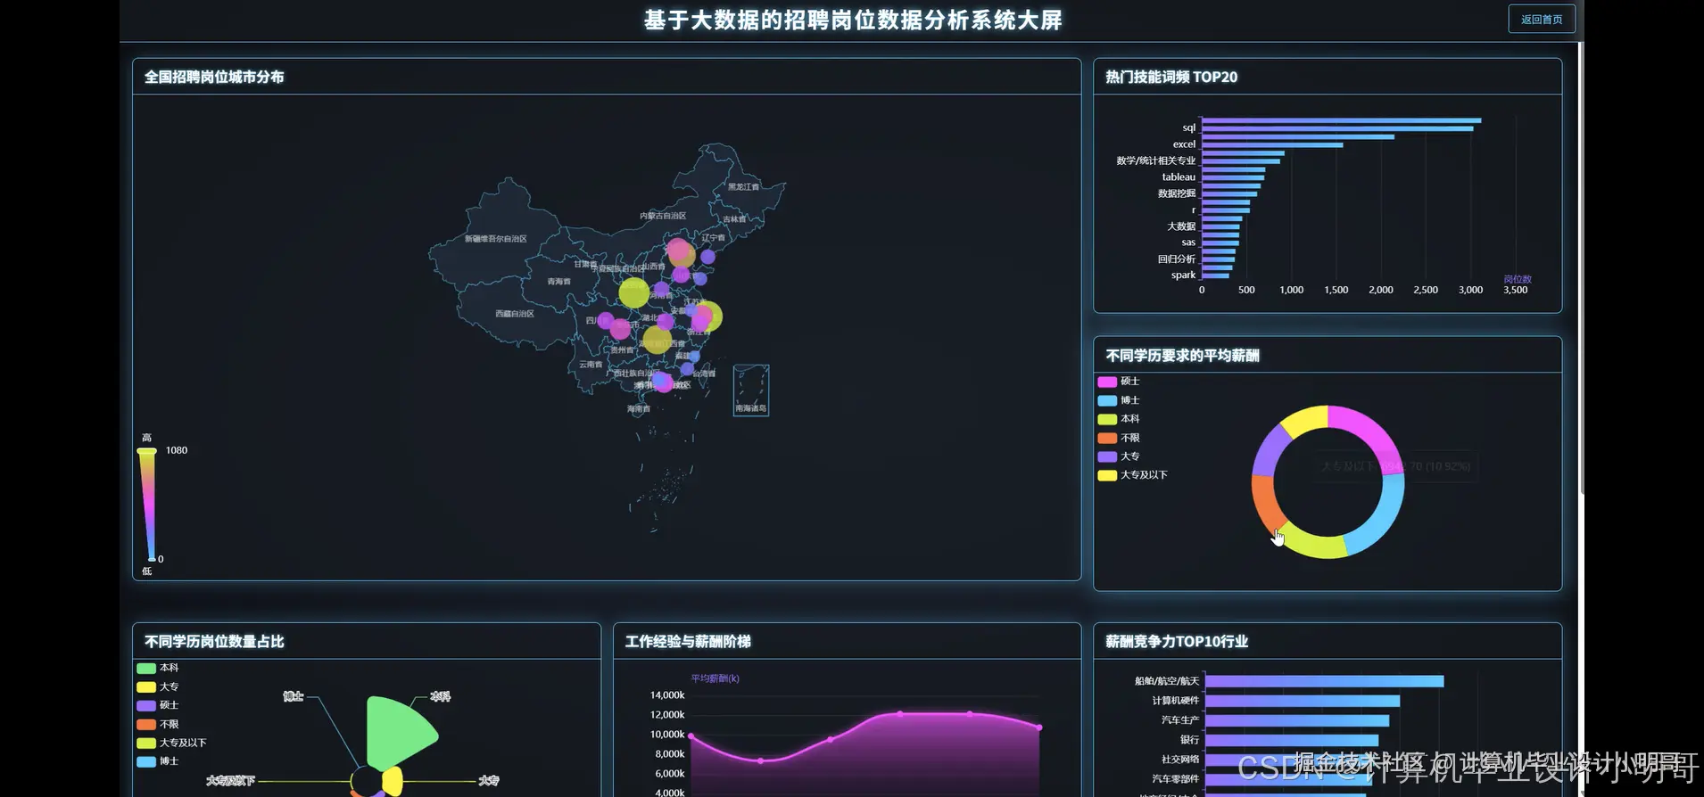Toggle 硕士 legend in average salary chart
The width and height of the screenshot is (1704, 797).
tap(1119, 382)
